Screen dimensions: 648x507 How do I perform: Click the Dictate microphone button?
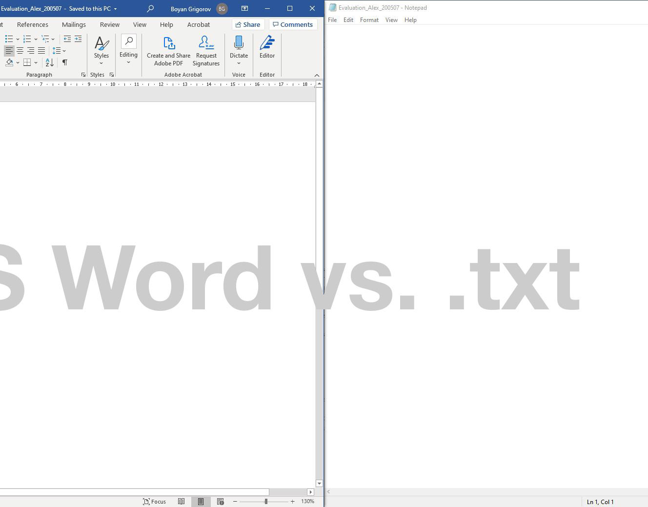pos(239,50)
